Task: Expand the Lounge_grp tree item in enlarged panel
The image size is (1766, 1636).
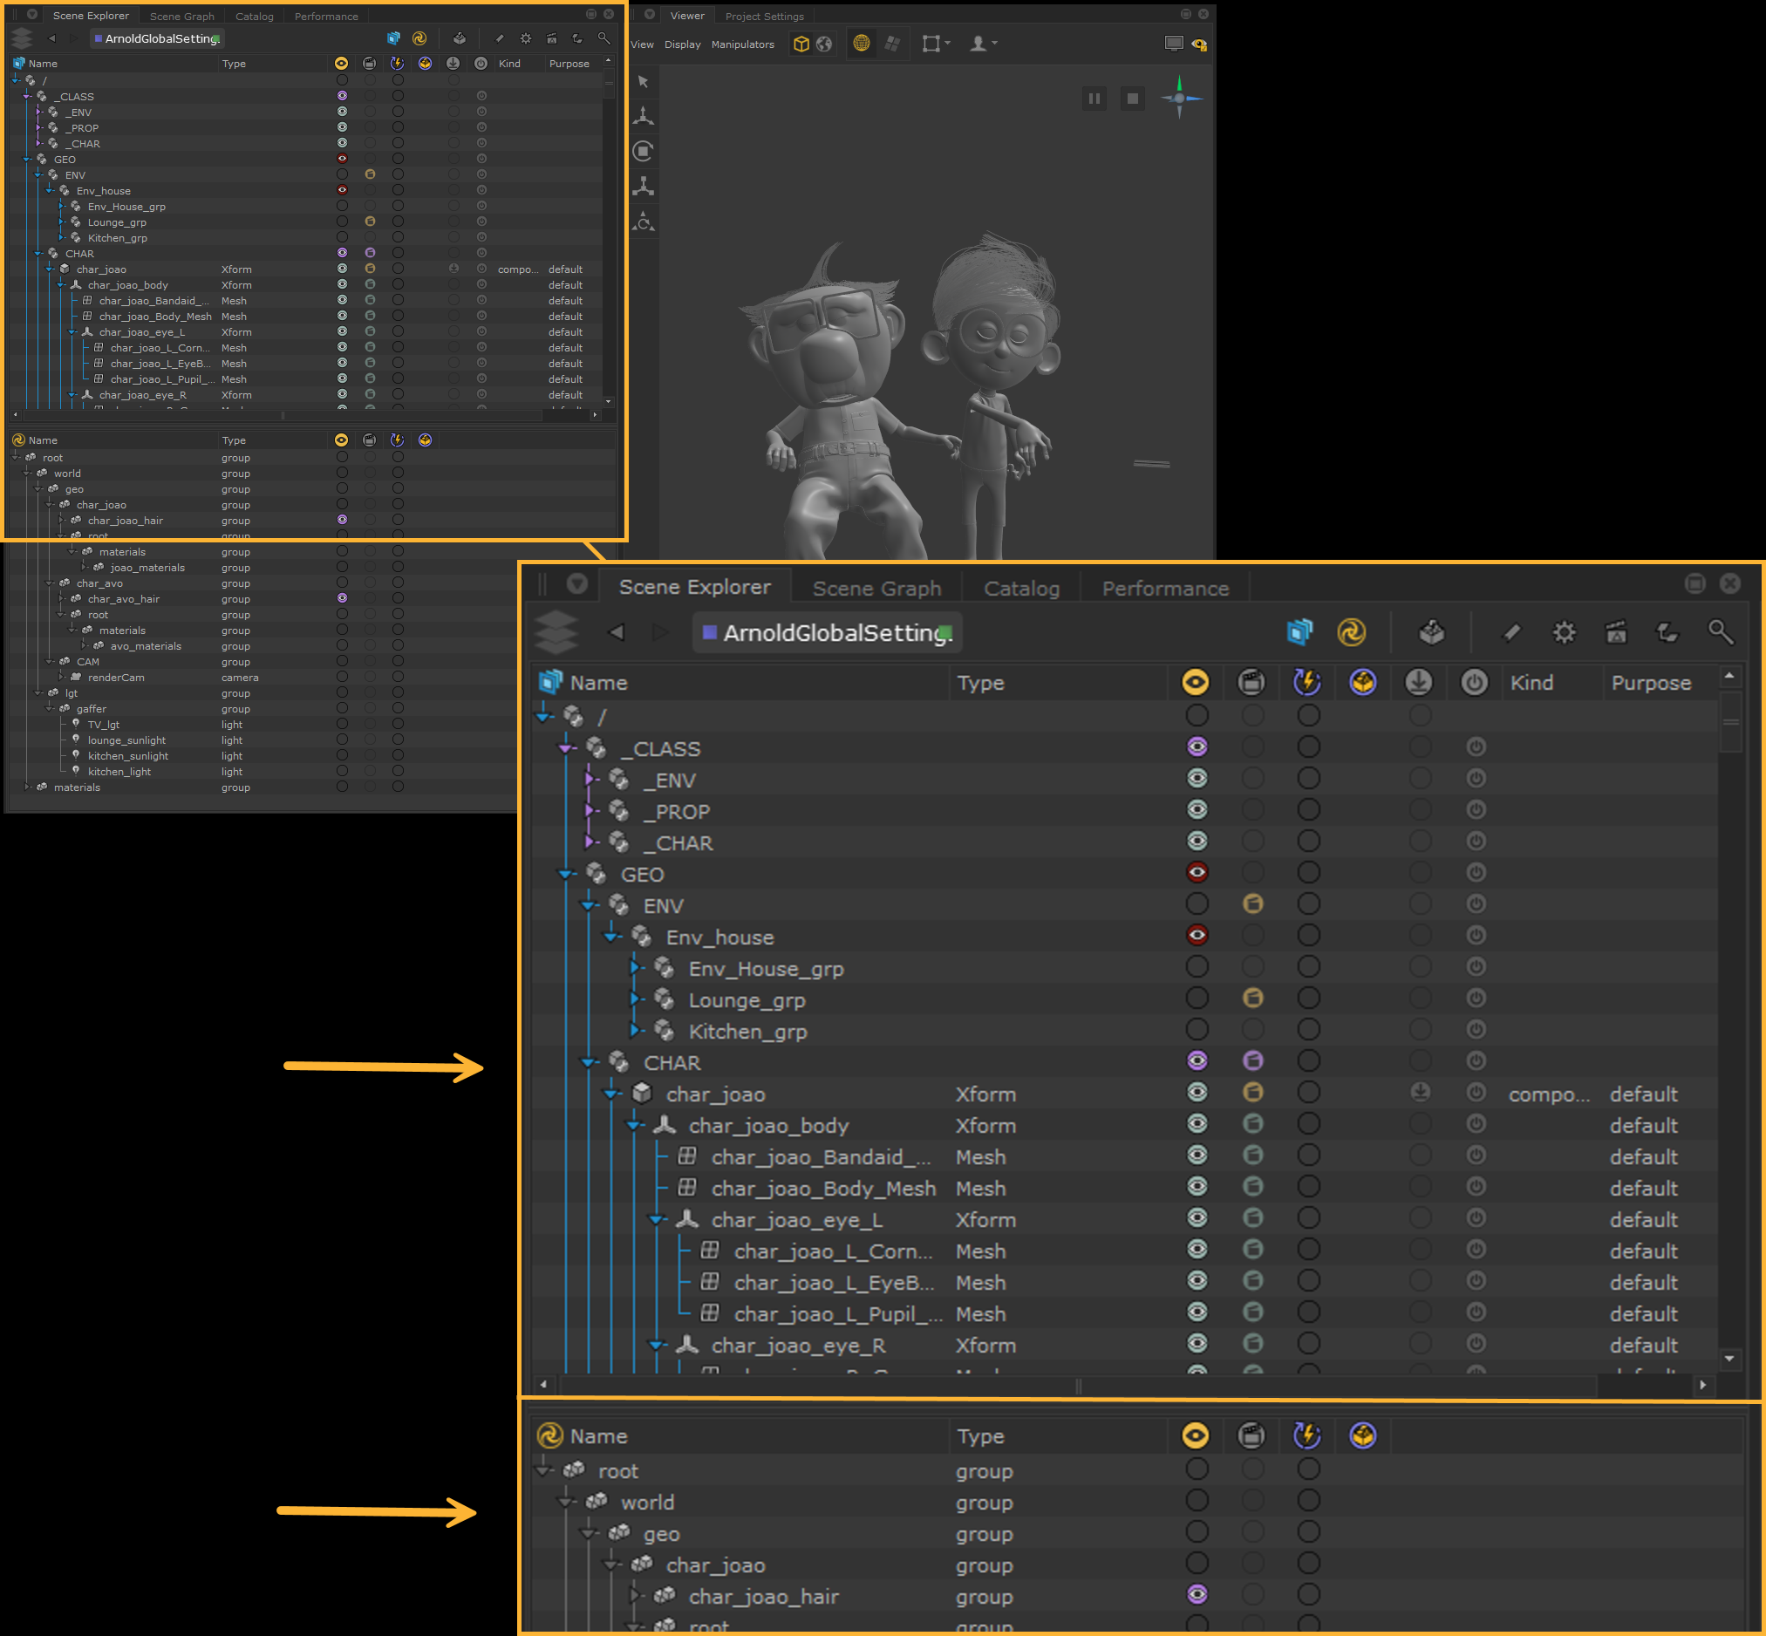Action: (636, 999)
